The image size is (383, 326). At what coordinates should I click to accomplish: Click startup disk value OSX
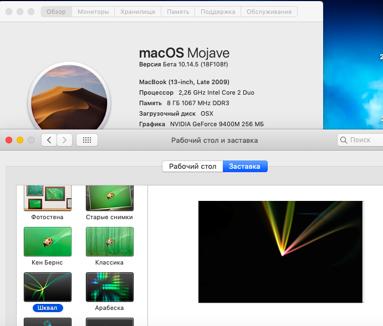207,113
